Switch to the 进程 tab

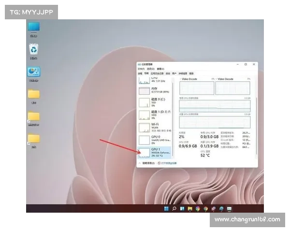click(x=140, y=73)
